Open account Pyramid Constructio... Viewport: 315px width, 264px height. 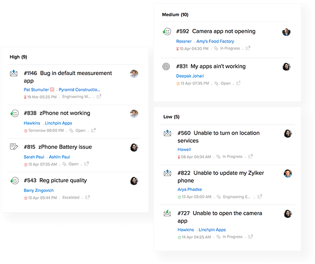79,89
